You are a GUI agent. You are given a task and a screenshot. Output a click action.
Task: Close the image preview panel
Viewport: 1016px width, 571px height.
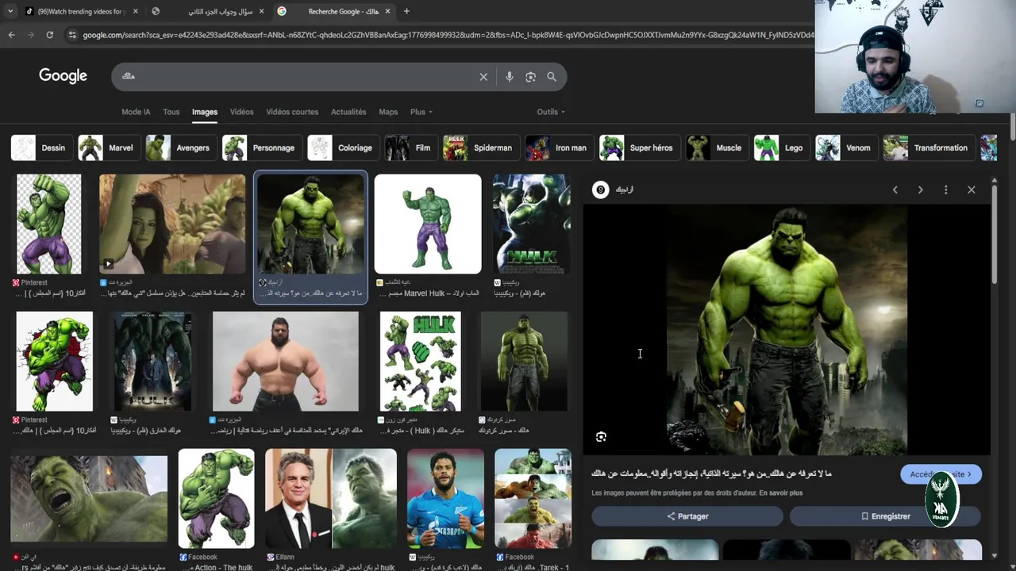tap(972, 190)
